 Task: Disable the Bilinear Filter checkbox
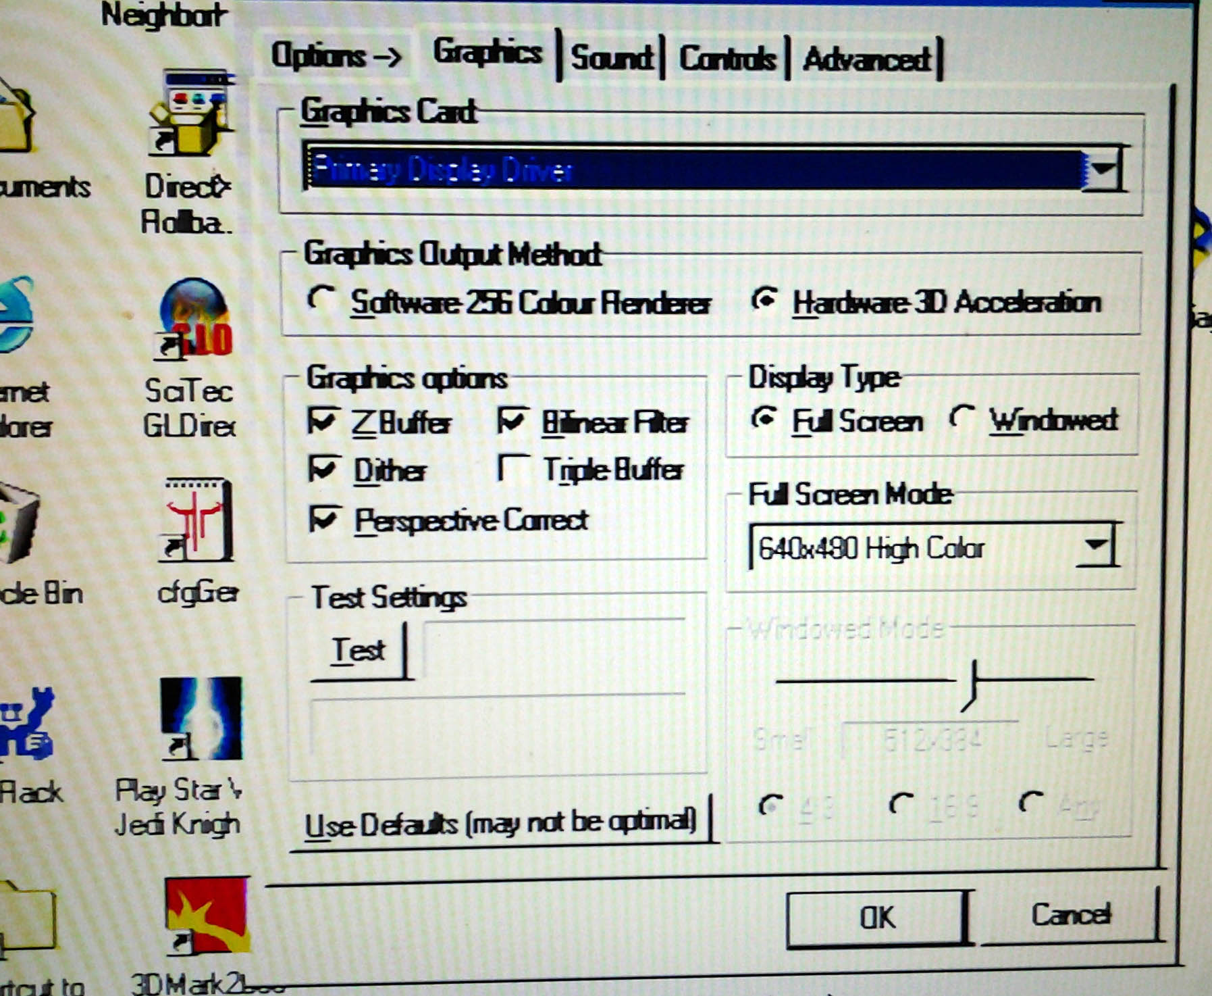511,422
